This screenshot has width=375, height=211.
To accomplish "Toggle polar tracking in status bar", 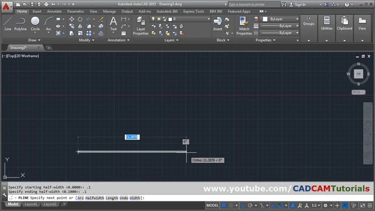I will 250,205.
